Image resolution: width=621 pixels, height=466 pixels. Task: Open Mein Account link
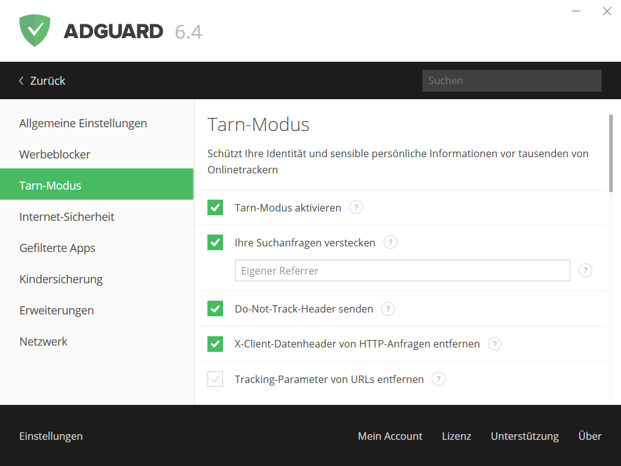click(390, 436)
